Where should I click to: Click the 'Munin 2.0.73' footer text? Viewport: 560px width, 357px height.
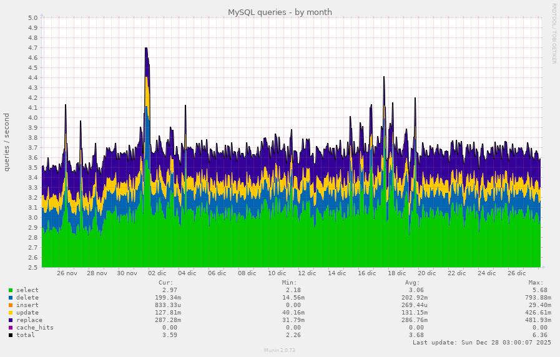280,350
